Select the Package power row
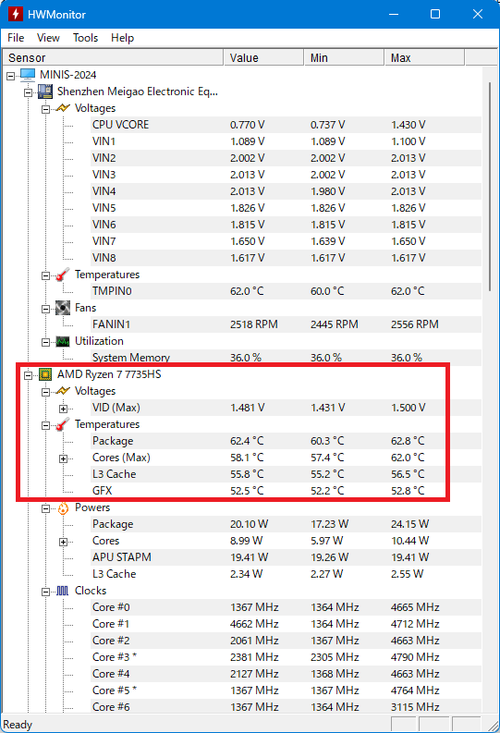 tap(286, 524)
